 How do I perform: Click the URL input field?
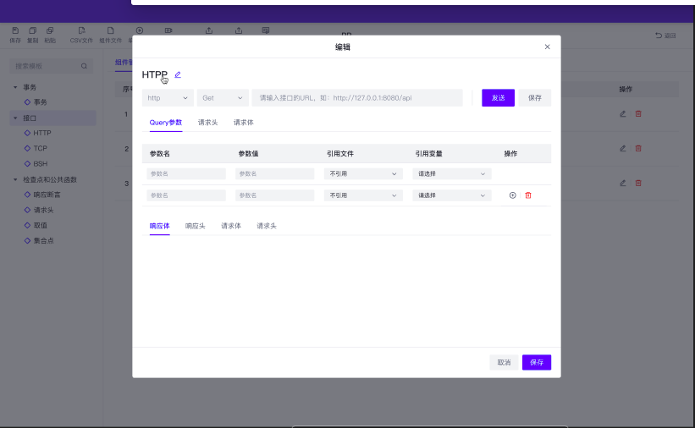coord(357,98)
